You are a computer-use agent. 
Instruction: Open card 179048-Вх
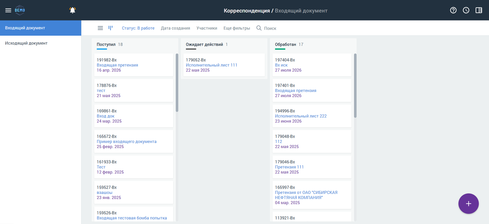point(312,141)
